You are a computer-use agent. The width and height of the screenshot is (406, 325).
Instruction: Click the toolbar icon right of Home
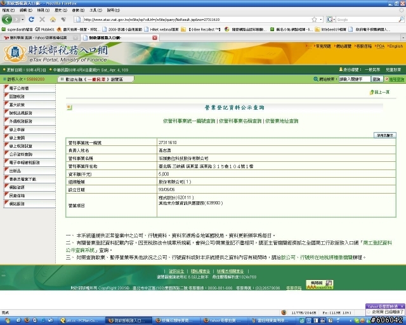(63, 20)
